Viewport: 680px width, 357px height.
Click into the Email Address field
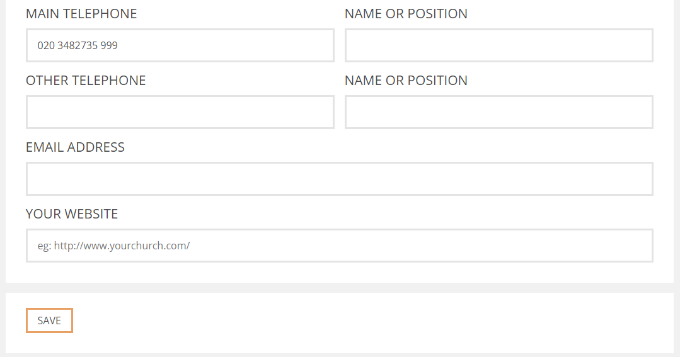340,179
